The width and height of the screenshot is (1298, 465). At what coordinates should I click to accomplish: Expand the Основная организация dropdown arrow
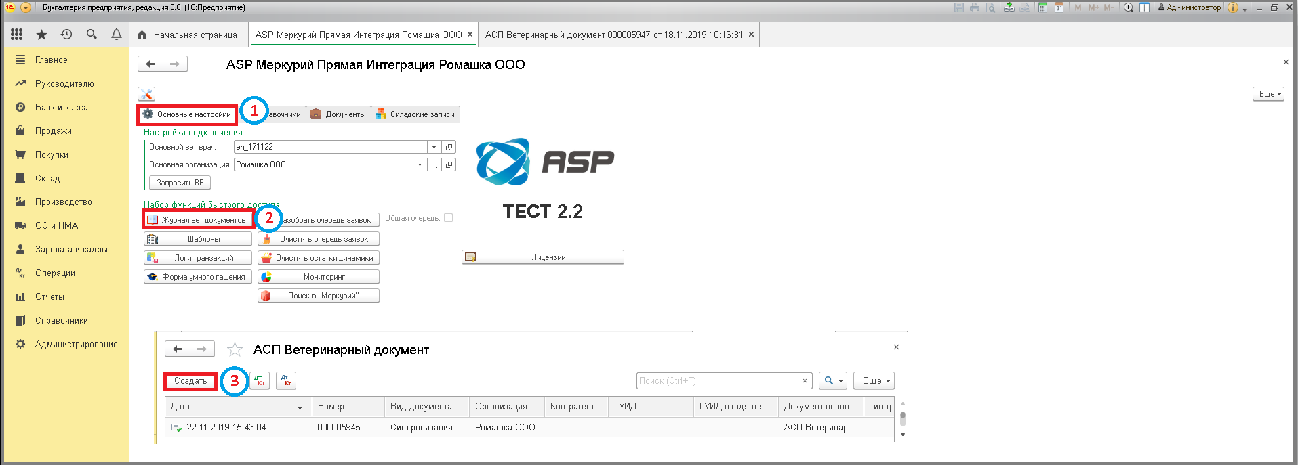[x=420, y=164]
